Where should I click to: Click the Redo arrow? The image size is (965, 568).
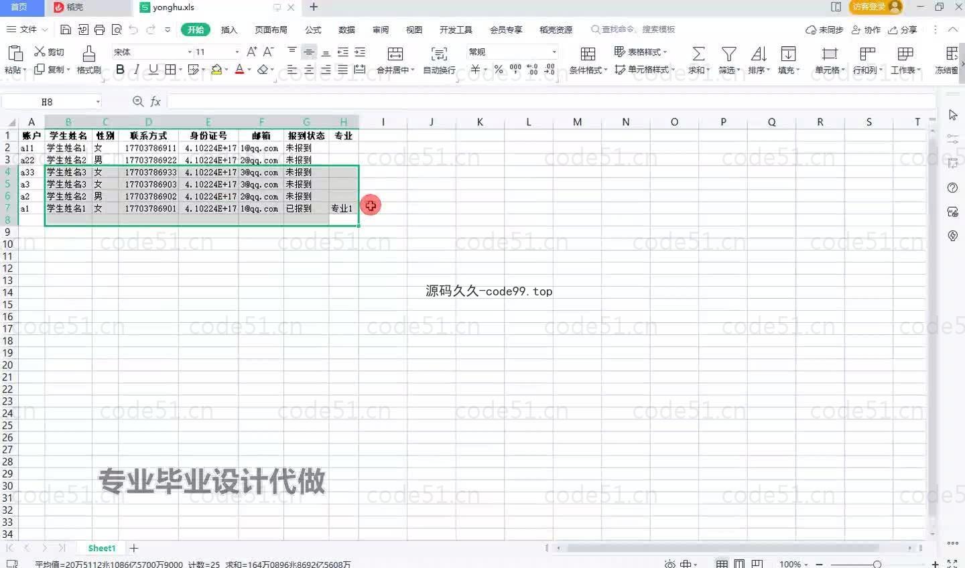[151, 29]
